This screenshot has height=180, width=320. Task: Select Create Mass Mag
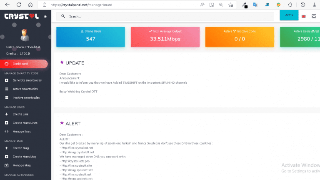click(25, 157)
